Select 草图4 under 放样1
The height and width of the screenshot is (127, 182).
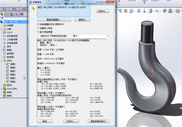[x=13, y=82]
